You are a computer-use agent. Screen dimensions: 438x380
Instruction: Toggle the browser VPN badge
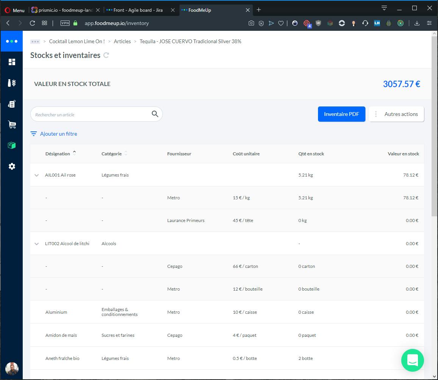(x=65, y=23)
